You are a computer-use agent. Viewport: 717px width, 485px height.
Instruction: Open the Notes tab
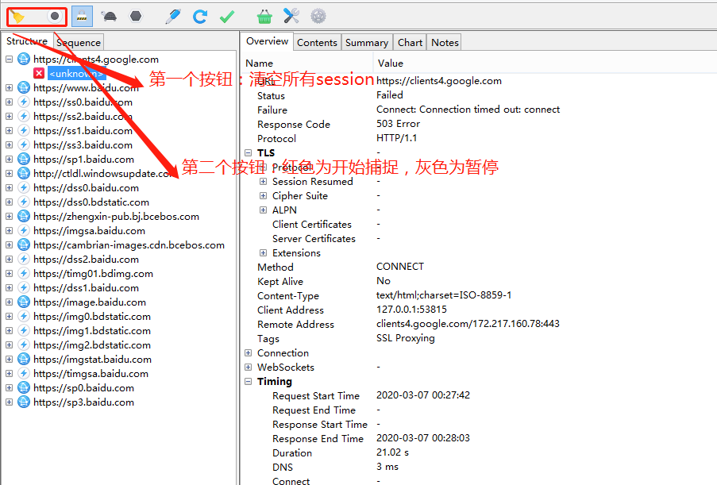pyautogui.click(x=445, y=42)
